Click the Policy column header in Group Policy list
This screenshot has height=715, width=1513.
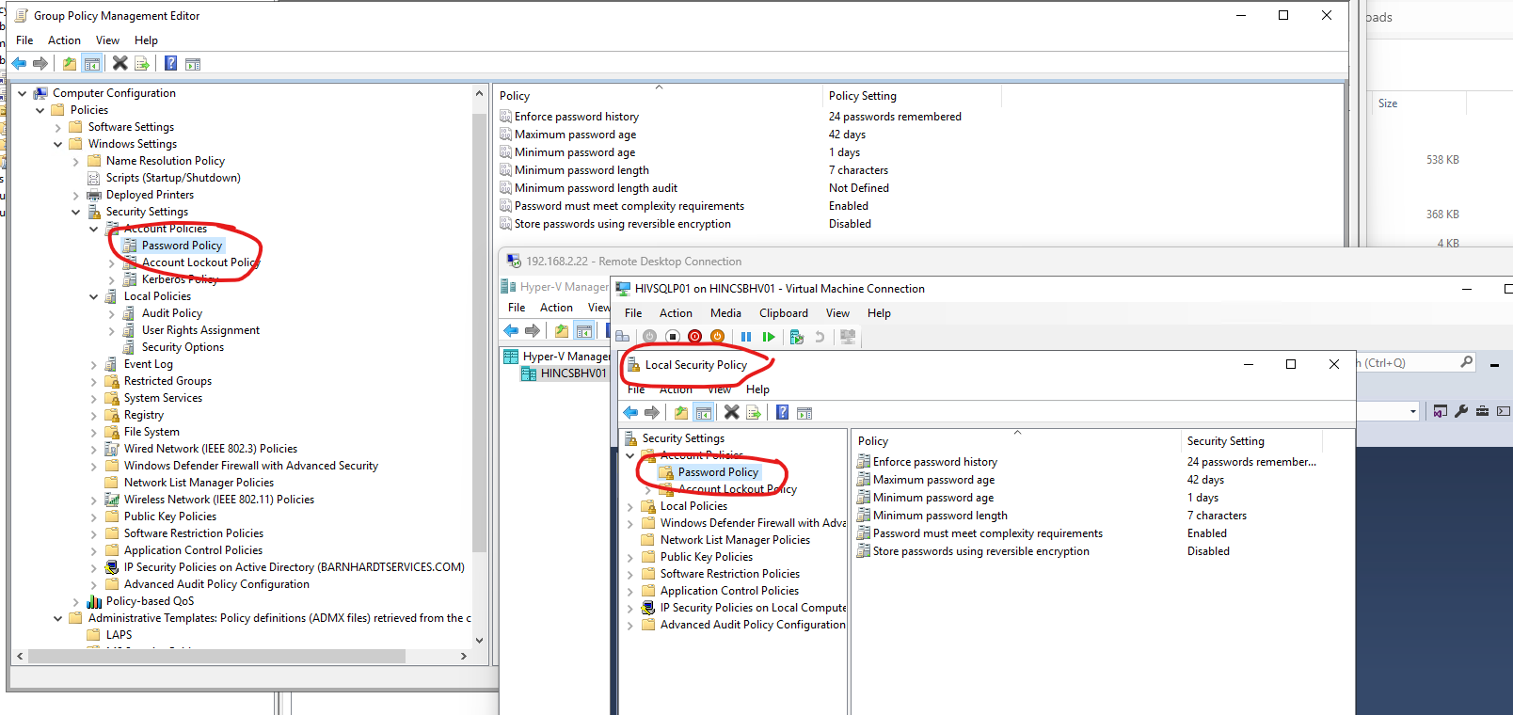[515, 96]
